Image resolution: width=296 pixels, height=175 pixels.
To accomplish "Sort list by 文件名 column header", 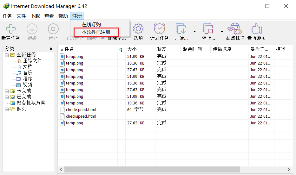I will point(87,49).
